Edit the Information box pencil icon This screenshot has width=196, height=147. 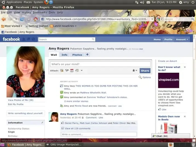[42, 123]
